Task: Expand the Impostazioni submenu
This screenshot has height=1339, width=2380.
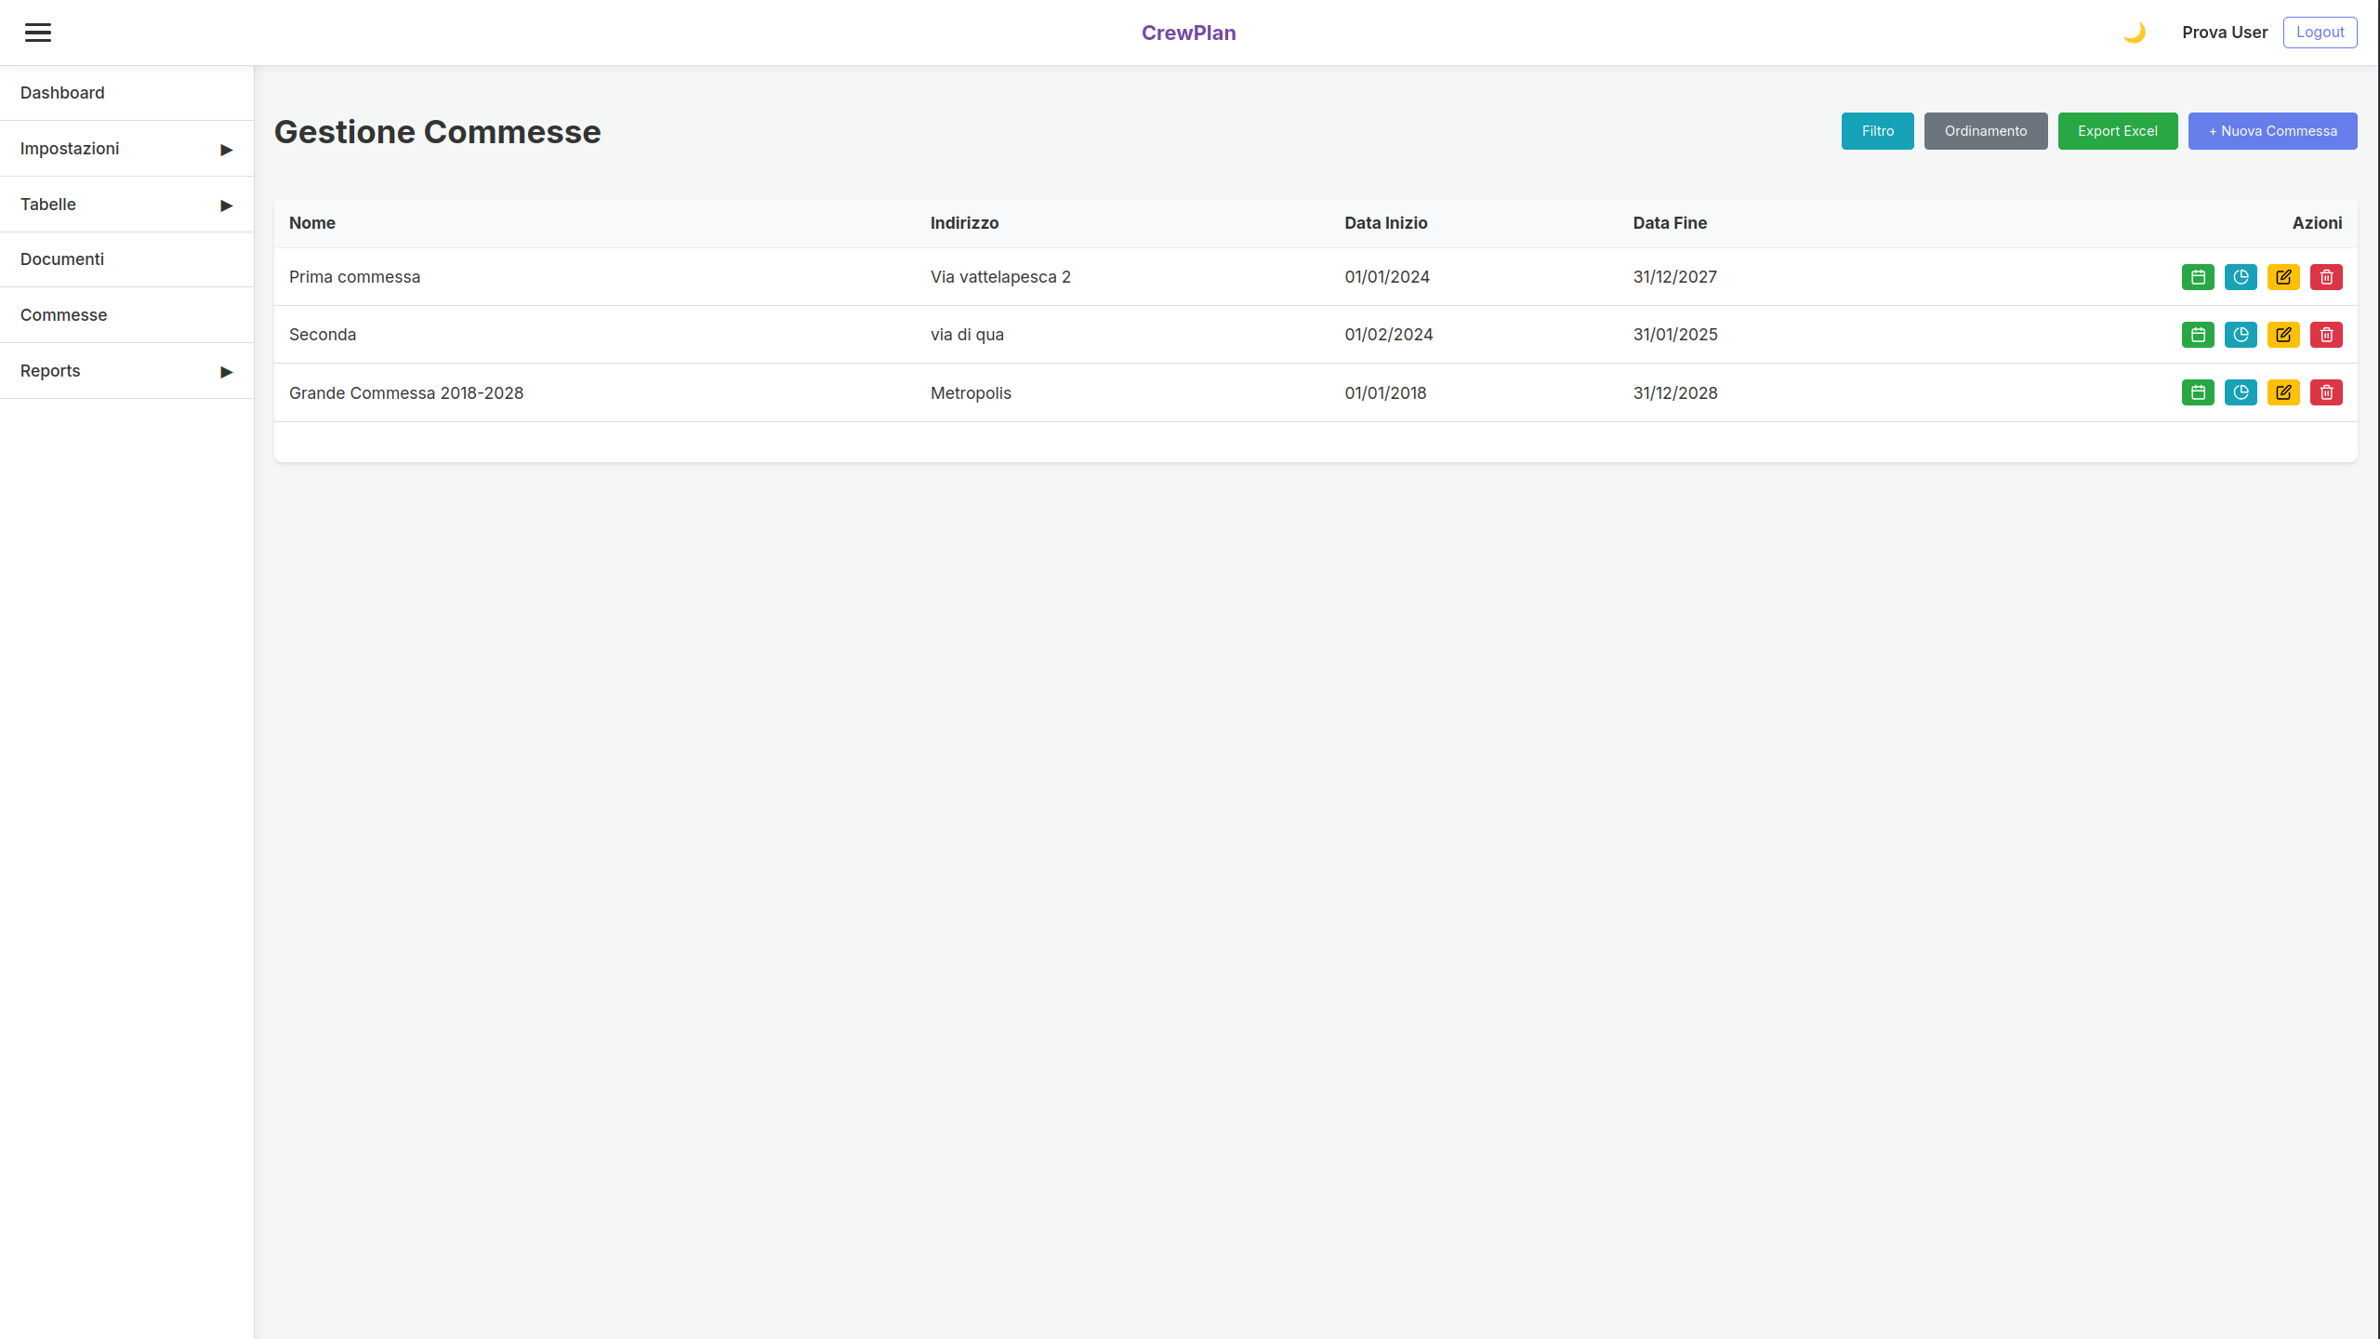Action: pos(126,149)
